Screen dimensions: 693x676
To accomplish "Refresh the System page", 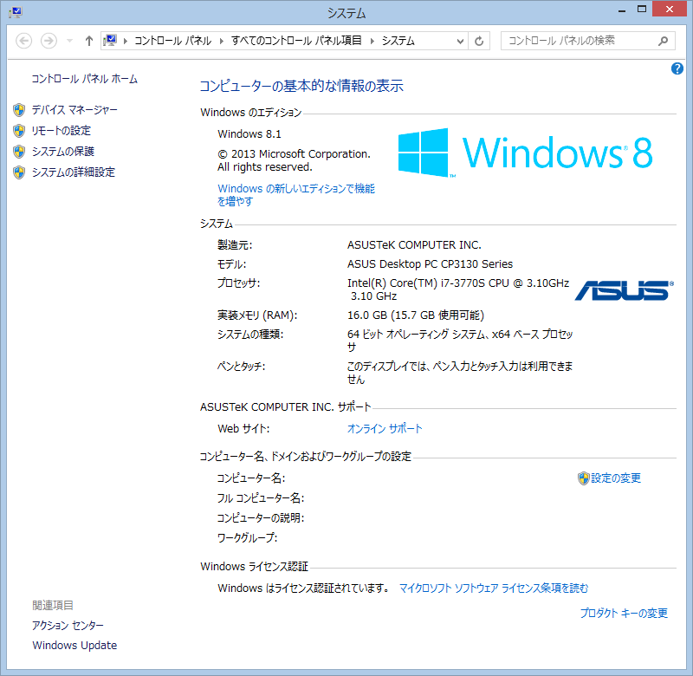I will 479,41.
